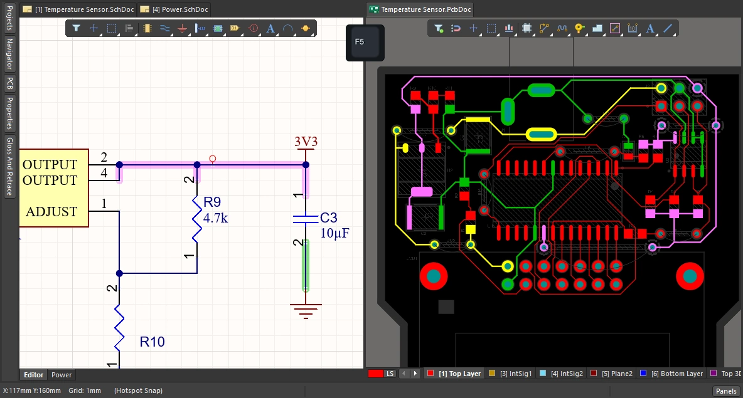Select the PCB Place Via tool
Viewport: 743px width, 398px height.
tap(579, 28)
